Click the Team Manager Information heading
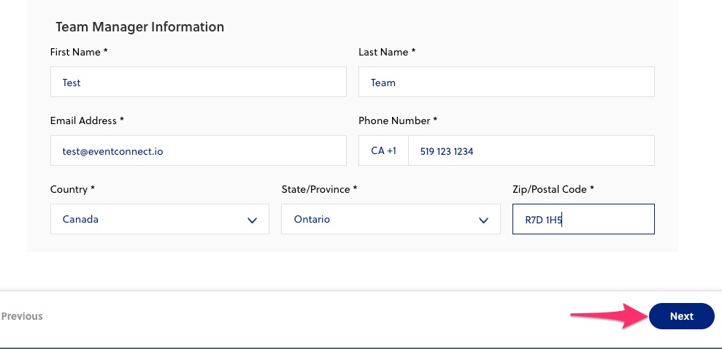Image resolution: width=722 pixels, height=349 pixels. [140, 27]
